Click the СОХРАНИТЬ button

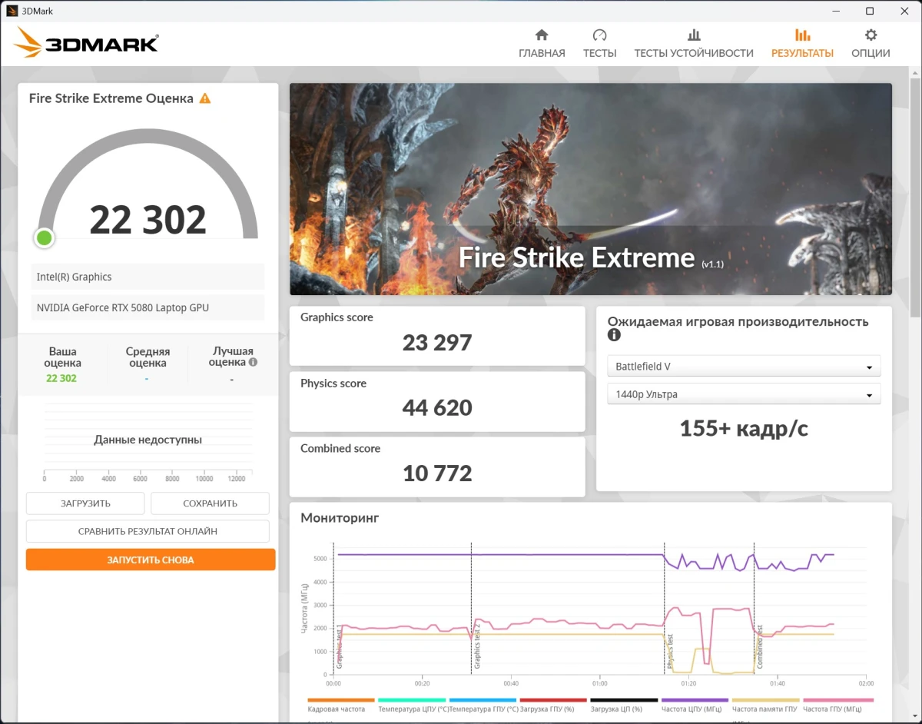point(210,503)
